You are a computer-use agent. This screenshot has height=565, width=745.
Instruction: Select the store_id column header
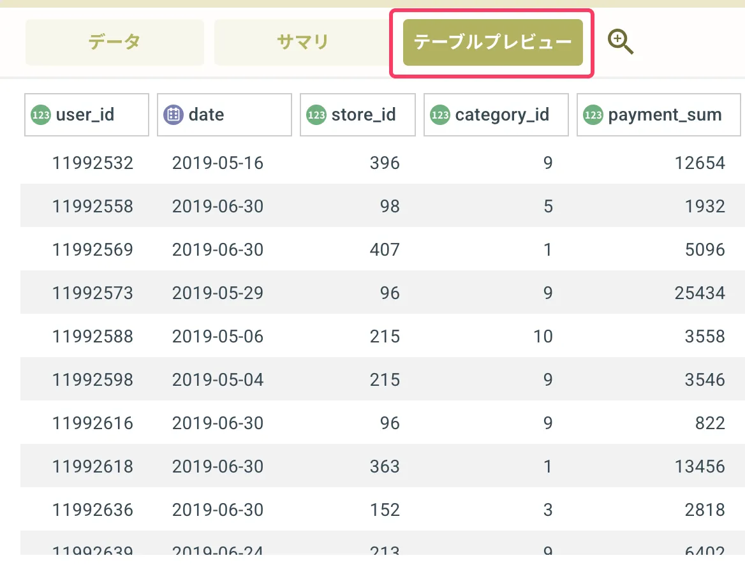(x=358, y=115)
